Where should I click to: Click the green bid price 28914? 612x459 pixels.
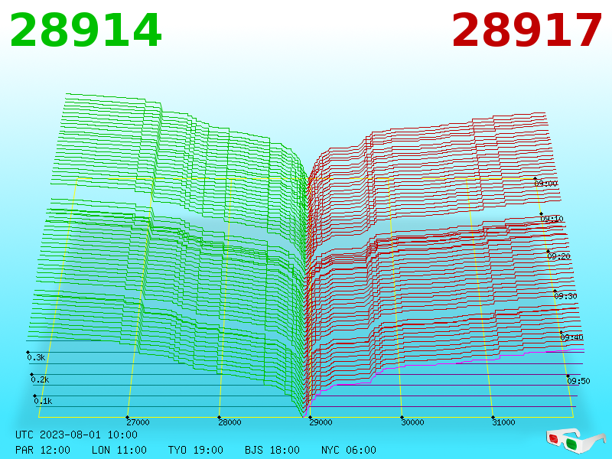[86, 31]
